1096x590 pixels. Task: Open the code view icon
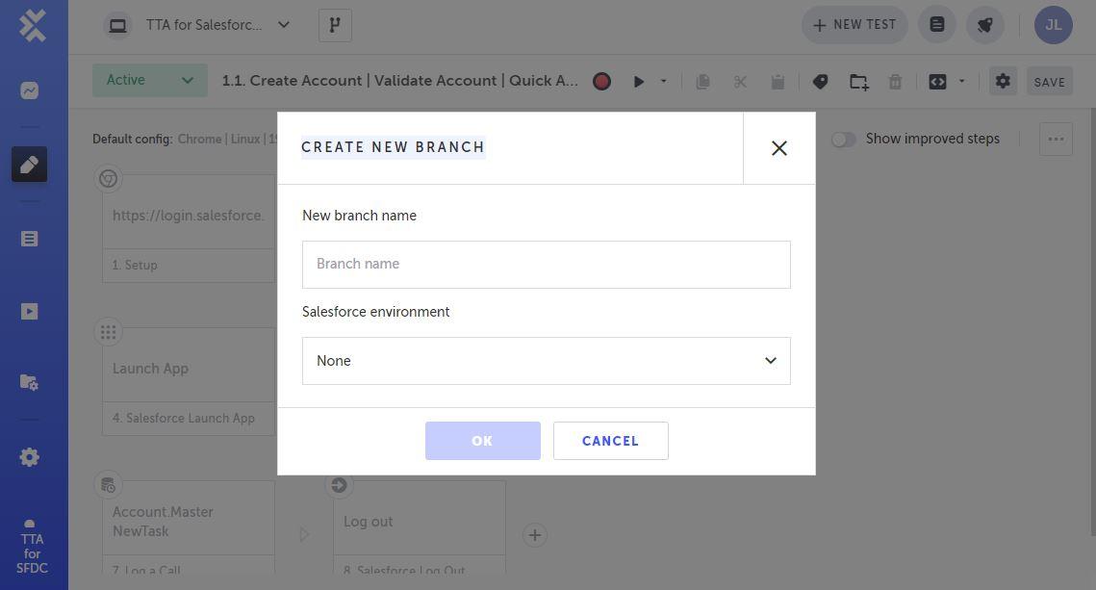937,81
